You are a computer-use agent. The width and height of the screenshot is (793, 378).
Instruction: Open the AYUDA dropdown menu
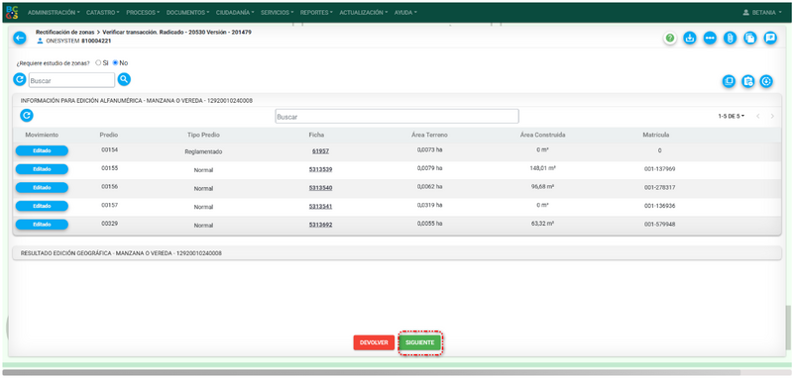click(x=405, y=13)
